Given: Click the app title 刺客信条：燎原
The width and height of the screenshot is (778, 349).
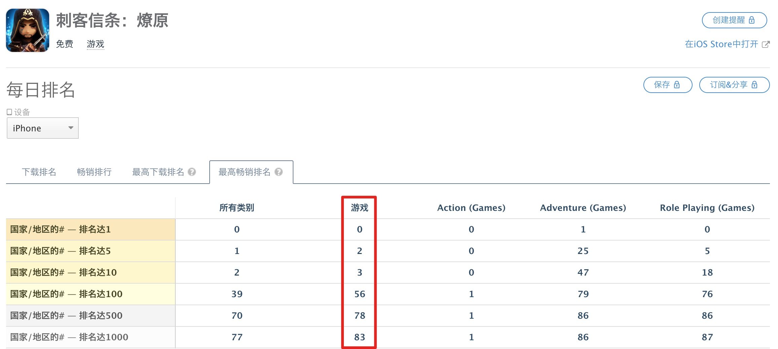Looking at the screenshot, I should click(x=112, y=21).
